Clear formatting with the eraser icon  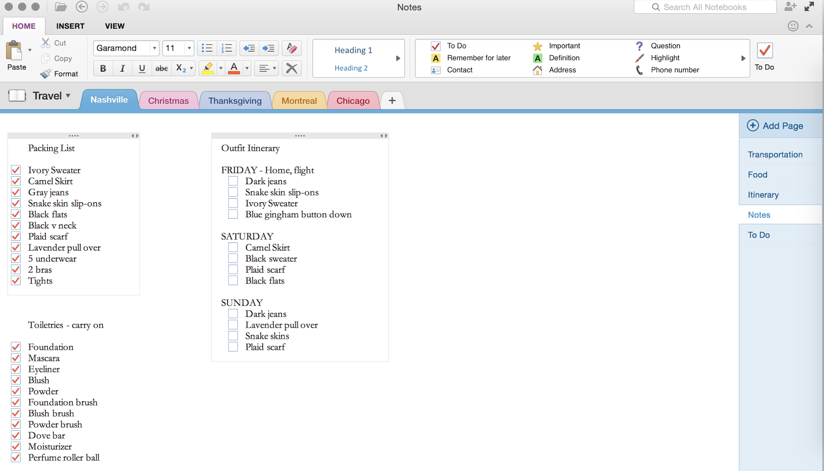point(291,48)
